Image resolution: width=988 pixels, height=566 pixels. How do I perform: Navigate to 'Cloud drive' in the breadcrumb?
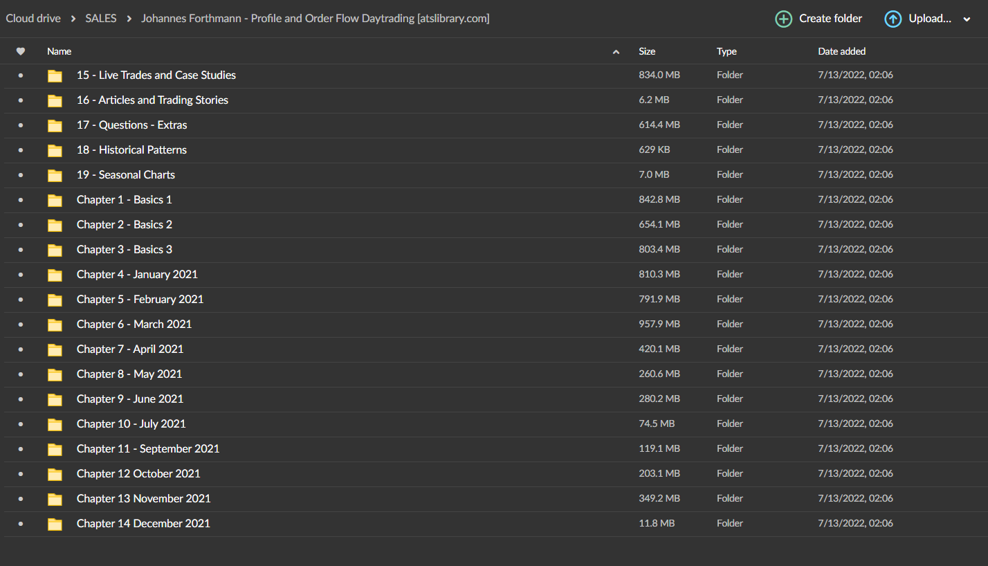pyautogui.click(x=33, y=18)
